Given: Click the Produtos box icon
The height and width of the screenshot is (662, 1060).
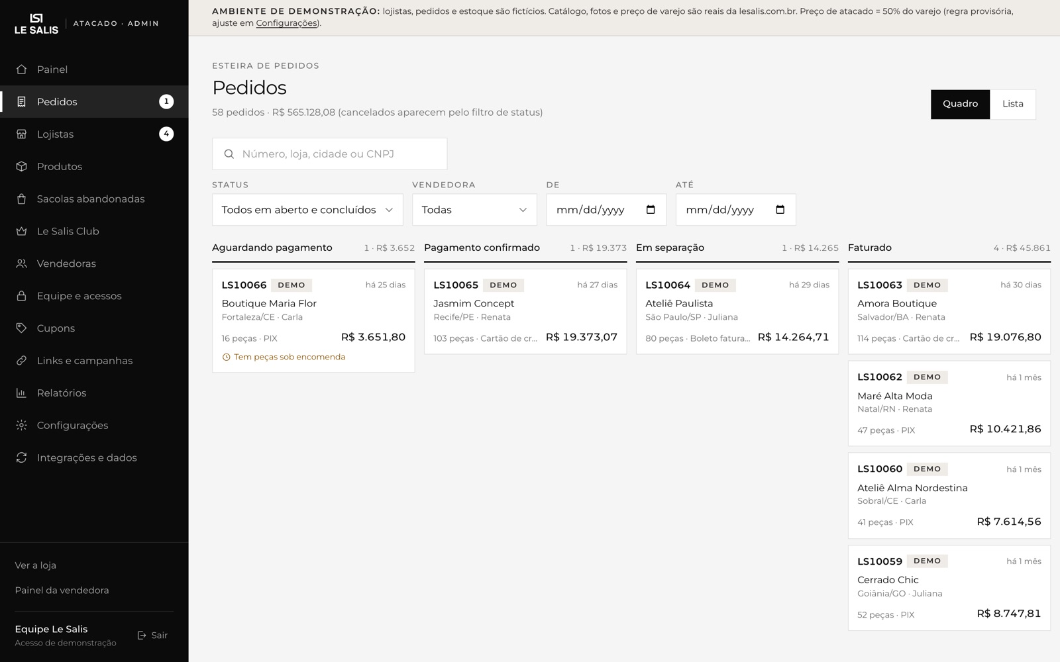Looking at the screenshot, I should pyautogui.click(x=21, y=167).
